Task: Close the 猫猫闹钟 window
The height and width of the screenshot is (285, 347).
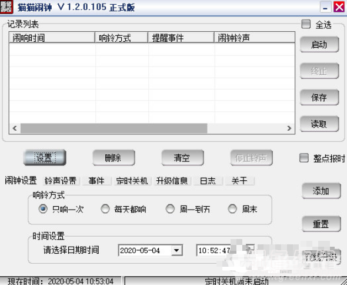Action: point(339,7)
